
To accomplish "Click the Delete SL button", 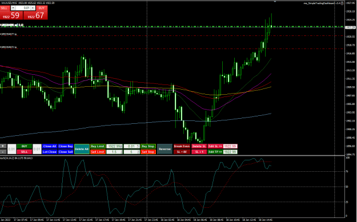I will [199, 146].
